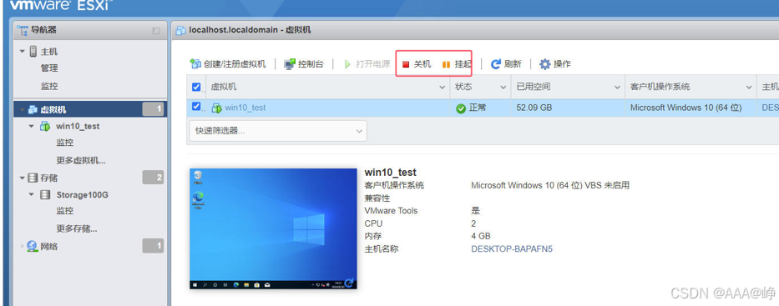Screen dimensions: 779x306
Task: Collapse the 存储 tree node
Action: tap(22, 178)
